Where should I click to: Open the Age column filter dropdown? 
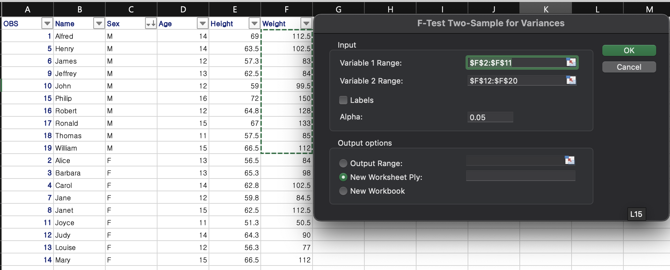(202, 23)
